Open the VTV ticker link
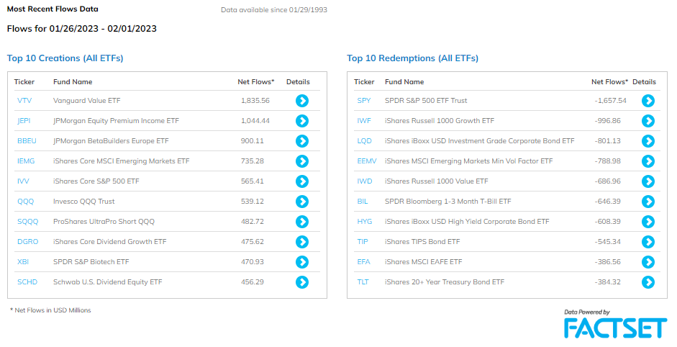The height and width of the screenshot is (347, 677). 24,101
